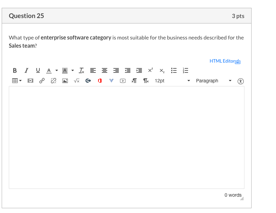Remove link from selected text
Image resolution: width=276 pixels, height=213 pixels.
(54, 81)
